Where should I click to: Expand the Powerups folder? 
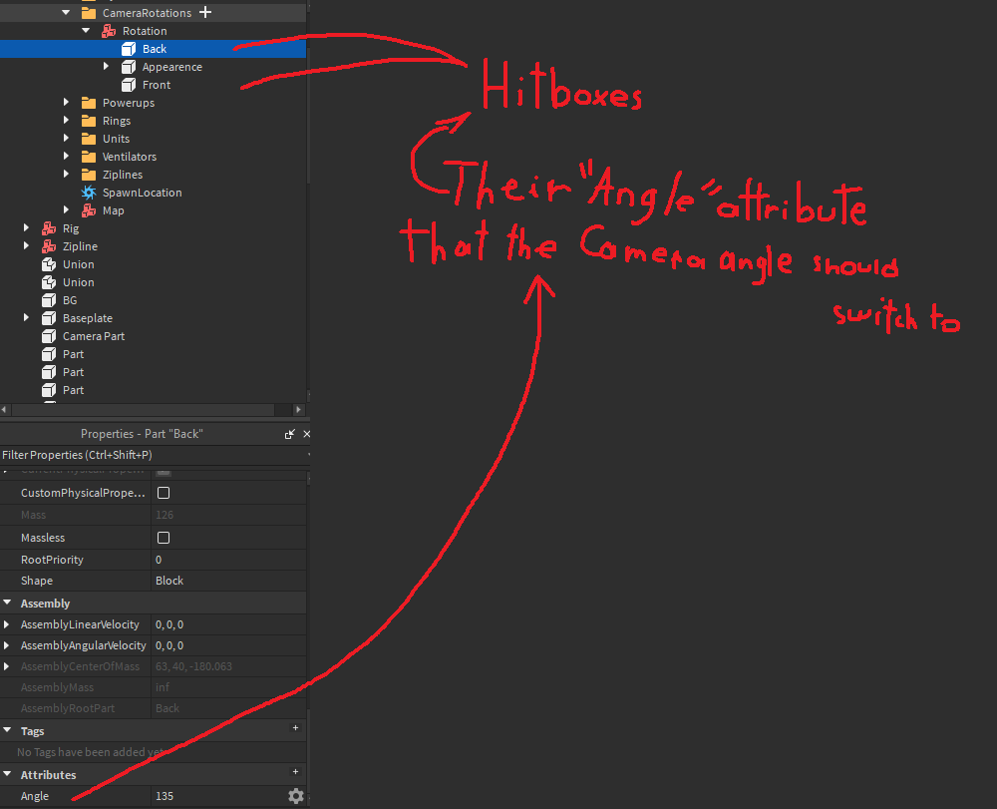(66, 102)
